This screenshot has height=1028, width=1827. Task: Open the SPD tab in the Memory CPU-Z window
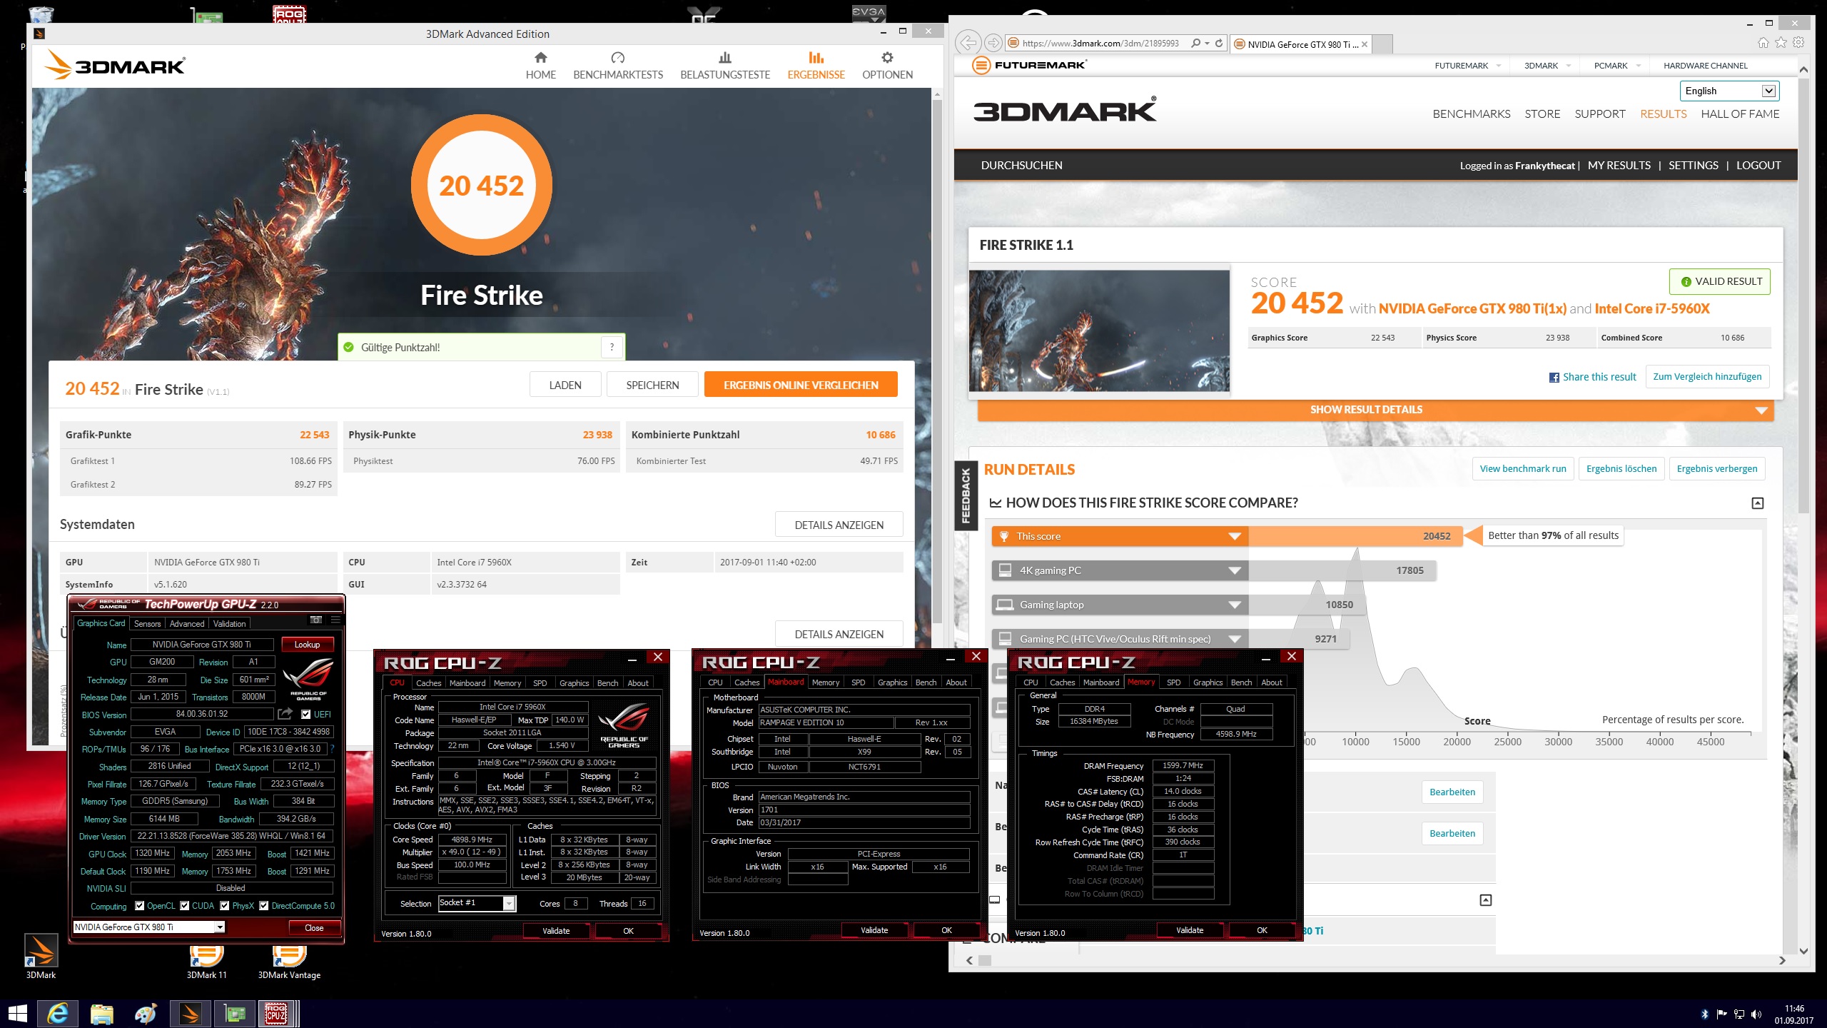pos(1174,682)
